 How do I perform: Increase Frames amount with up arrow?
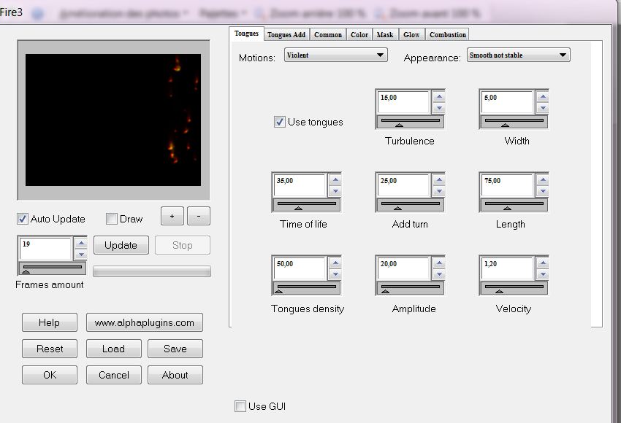pyautogui.click(x=81, y=243)
